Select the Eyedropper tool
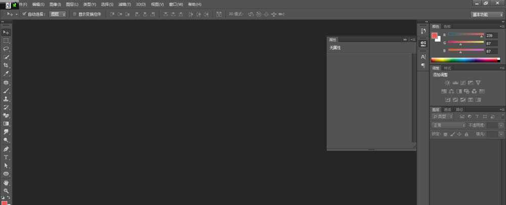The image size is (506, 205). (6, 74)
